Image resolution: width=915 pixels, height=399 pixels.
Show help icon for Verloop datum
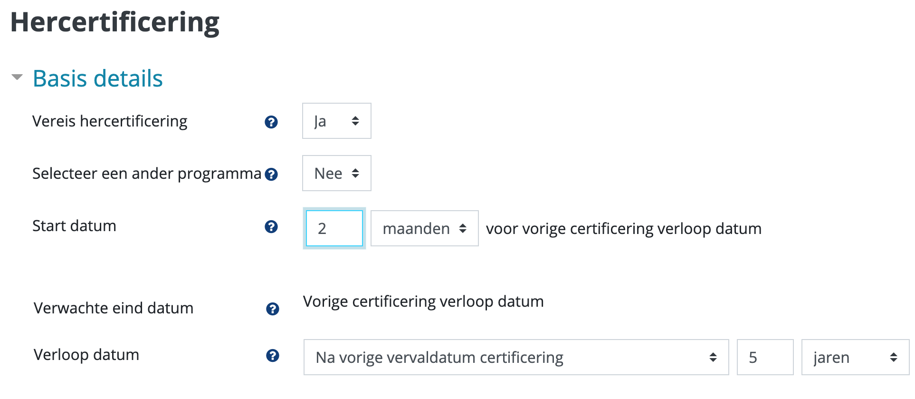[273, 356]
